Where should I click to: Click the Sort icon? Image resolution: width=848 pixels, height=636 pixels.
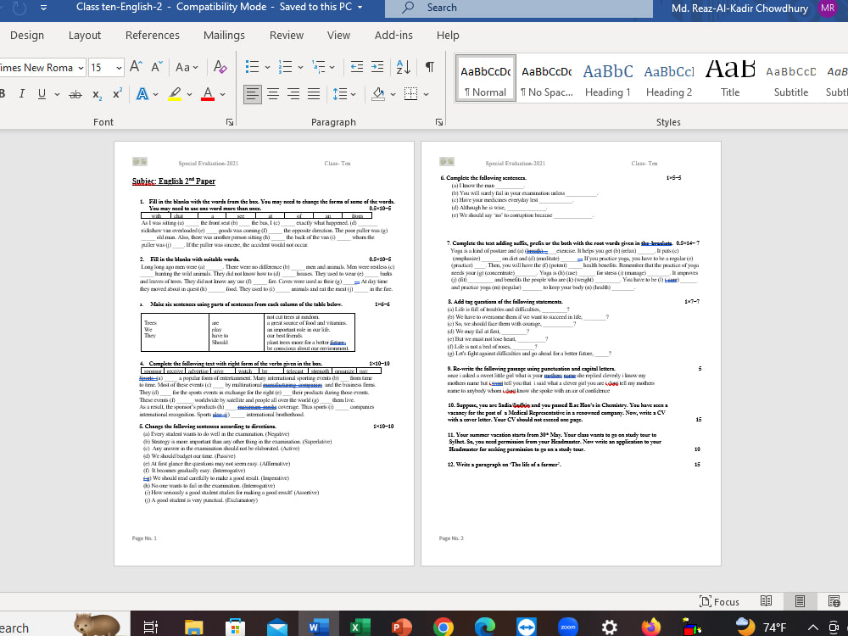404,66
